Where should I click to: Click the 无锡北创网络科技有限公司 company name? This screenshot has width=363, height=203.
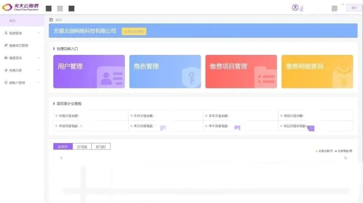(85, 31)
